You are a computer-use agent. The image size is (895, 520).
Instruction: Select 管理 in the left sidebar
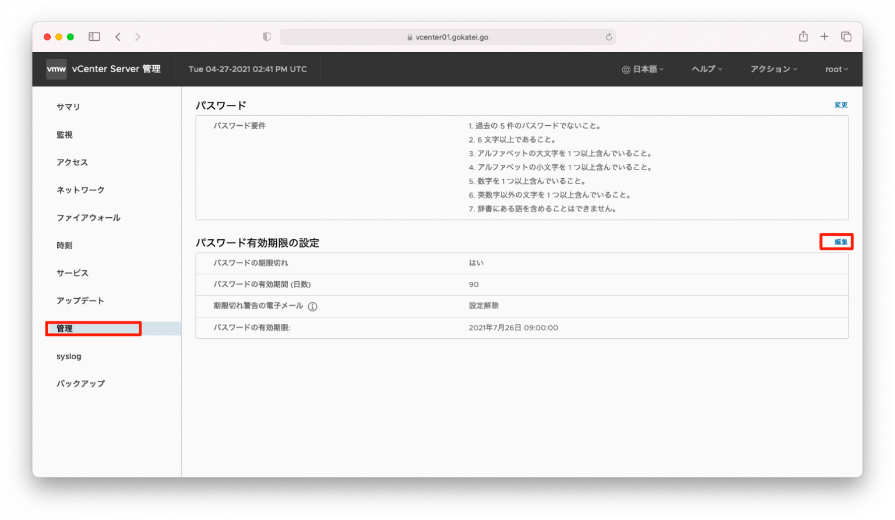[x=65, y=328]
